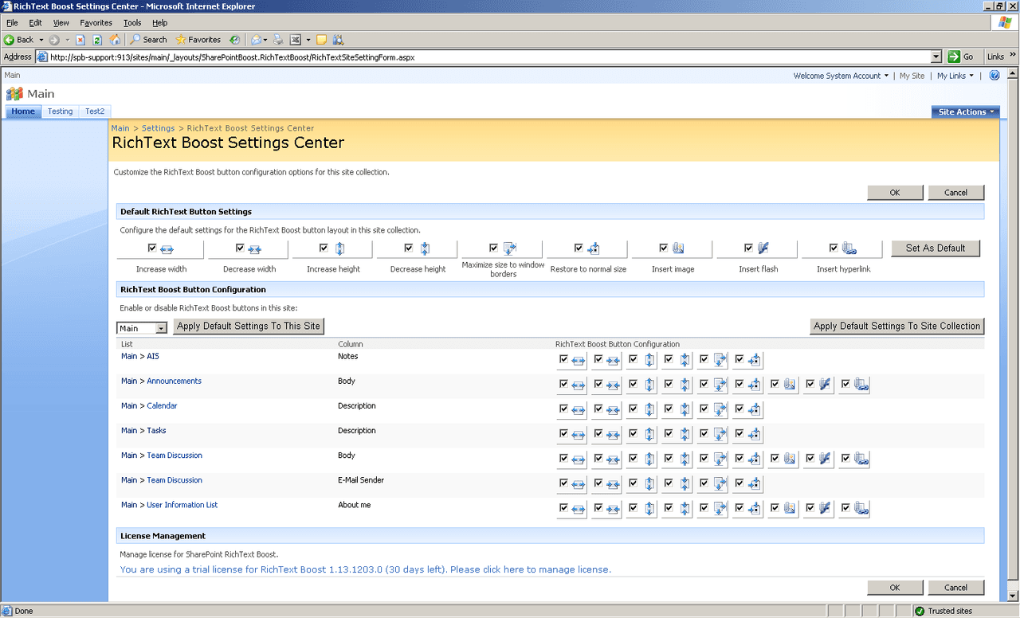
Task: Click the Go button beside the address bar
Action: 961,57
